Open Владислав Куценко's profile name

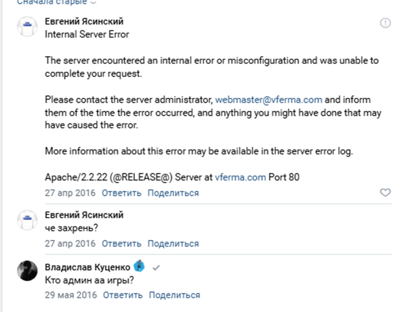tap(87, 267)
